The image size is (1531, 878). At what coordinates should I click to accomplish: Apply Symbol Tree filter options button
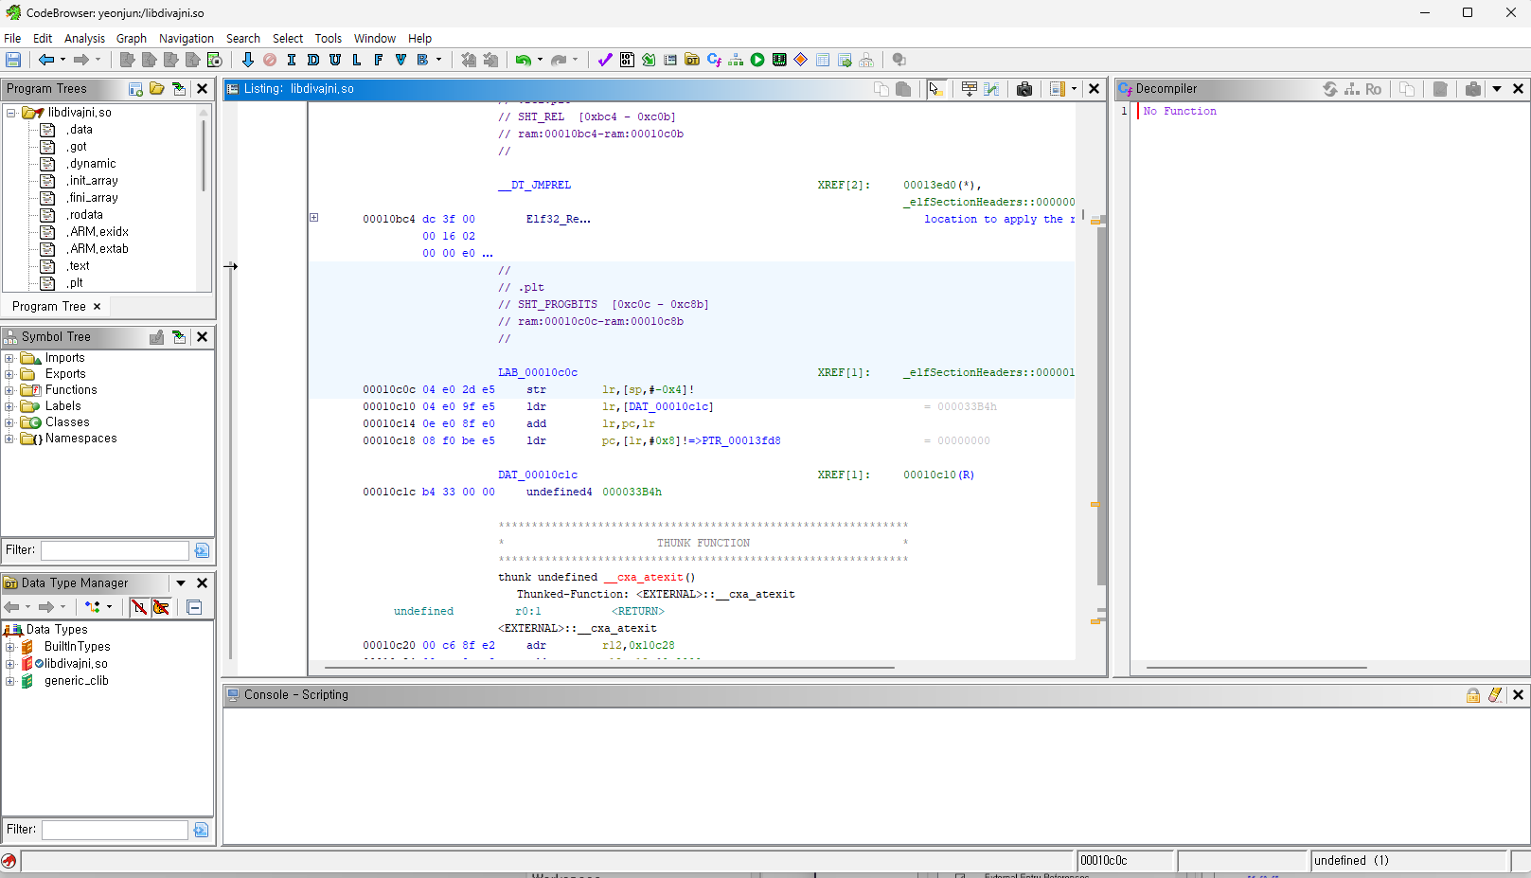click(202, 550)
